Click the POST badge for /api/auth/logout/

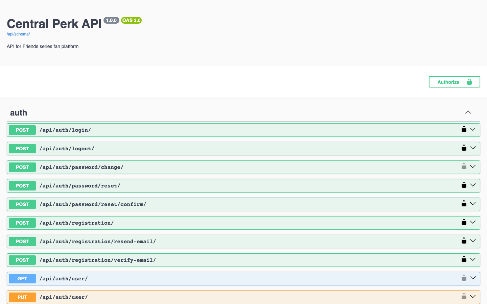(x=22, y=149)
